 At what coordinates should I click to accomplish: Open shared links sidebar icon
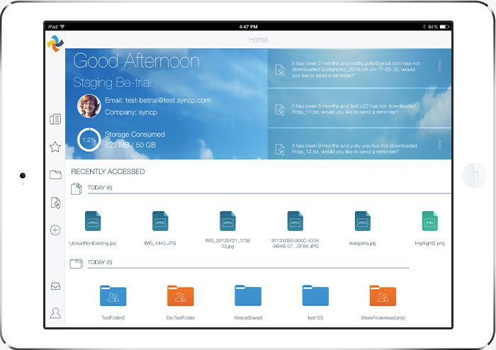(x=55, y=203)
